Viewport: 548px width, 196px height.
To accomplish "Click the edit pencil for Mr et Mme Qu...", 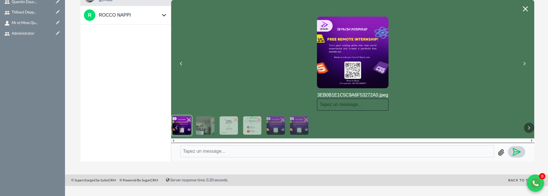I will click(58, 23).
